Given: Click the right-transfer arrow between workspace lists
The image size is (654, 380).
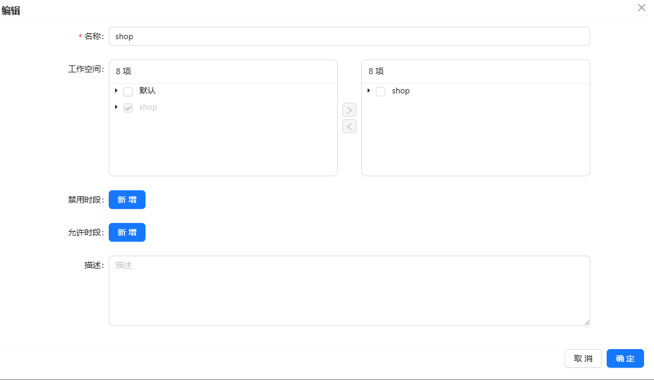Looking at the screenshot, I should 349,110.
